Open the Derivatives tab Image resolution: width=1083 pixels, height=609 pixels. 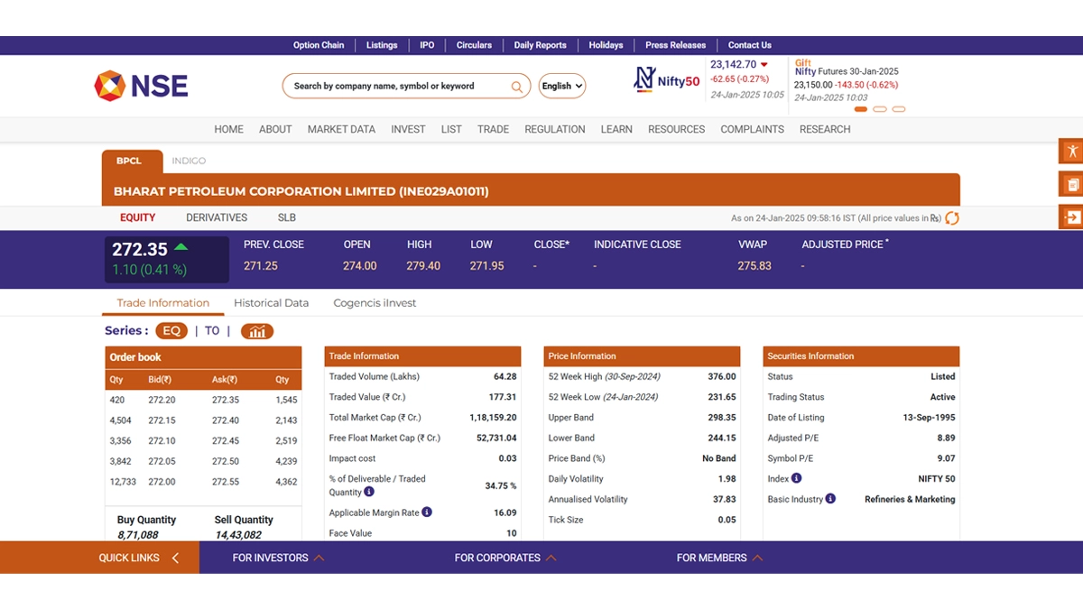pos(217,217)
